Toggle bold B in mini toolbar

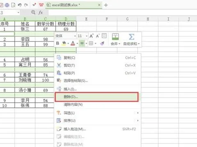coord(57,43)
